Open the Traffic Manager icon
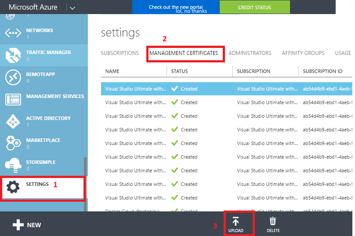Viewport: 355px width, 236px height. pyautogui.click(x=13, y=55)
